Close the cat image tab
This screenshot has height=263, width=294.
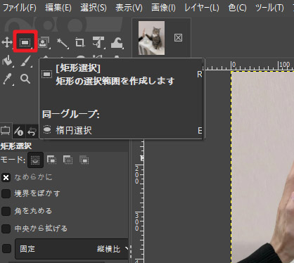[178, 38]
